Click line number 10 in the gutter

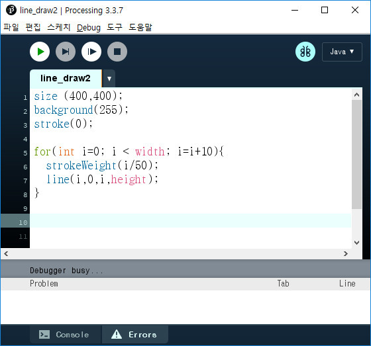coord(23,223)
